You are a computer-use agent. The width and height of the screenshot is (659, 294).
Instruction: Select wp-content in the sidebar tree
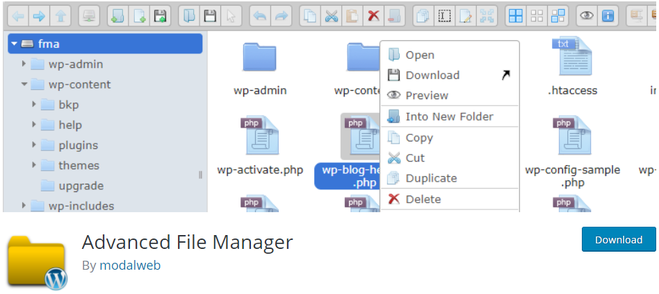coord(80,85)
